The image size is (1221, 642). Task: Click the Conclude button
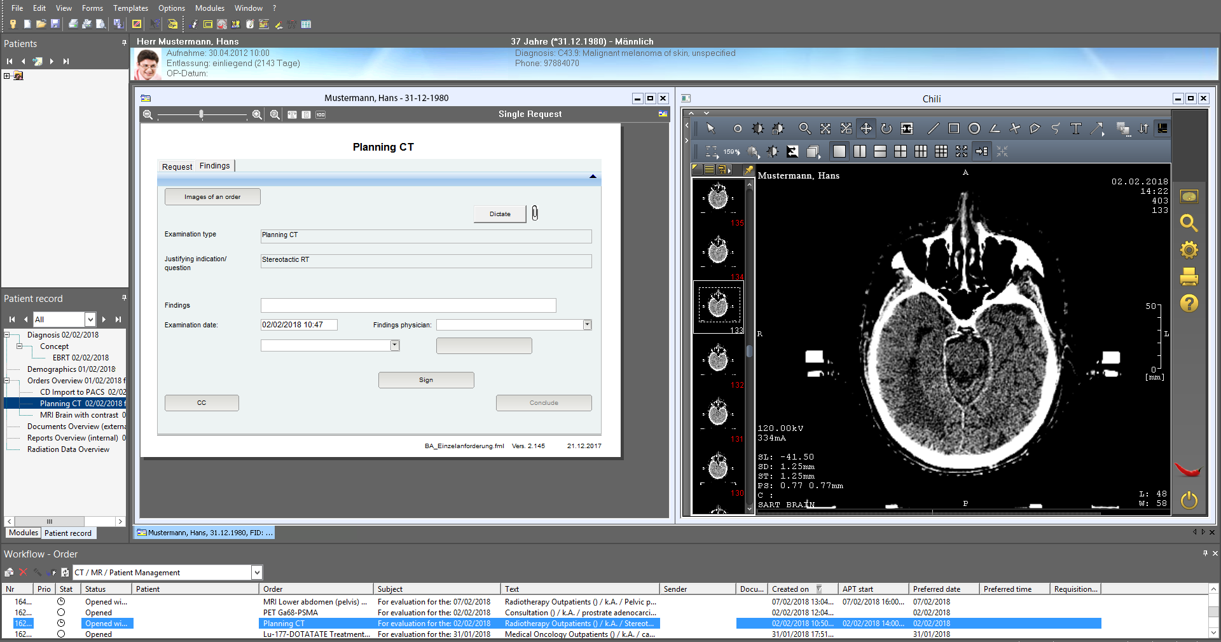click(544, 403)
